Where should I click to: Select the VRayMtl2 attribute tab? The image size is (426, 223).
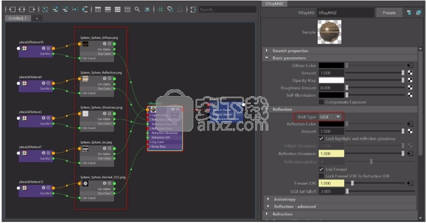[x=274, y=4]
